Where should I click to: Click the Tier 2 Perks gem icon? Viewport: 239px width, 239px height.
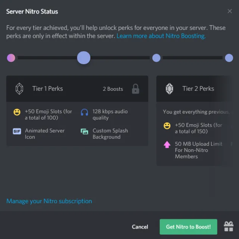tap(169, 89)
